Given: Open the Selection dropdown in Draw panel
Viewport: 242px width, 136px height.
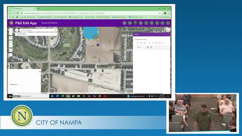Looking at the screenshot, I should click(x=140, y=47).
